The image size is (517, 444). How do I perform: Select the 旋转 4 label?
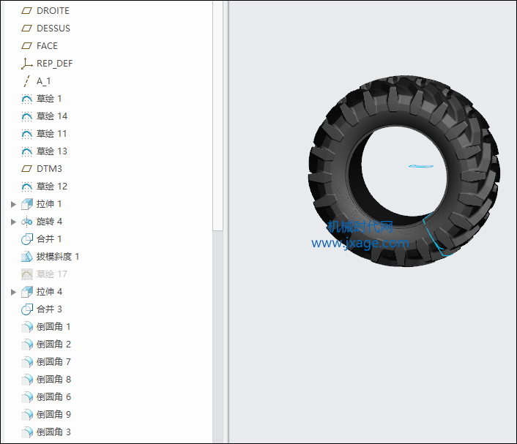coord(49,222)
